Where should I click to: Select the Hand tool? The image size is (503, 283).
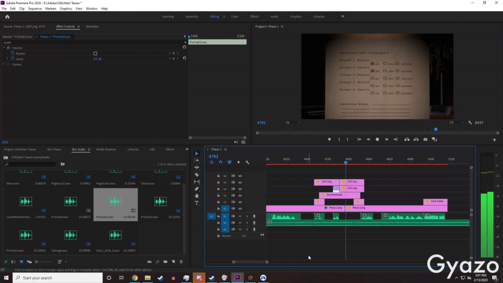coord(197,195)
